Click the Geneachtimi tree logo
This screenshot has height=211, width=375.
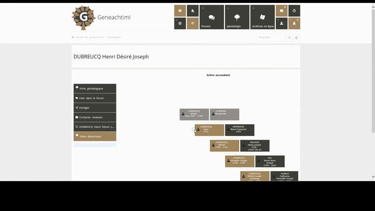[x=83, y=18]
